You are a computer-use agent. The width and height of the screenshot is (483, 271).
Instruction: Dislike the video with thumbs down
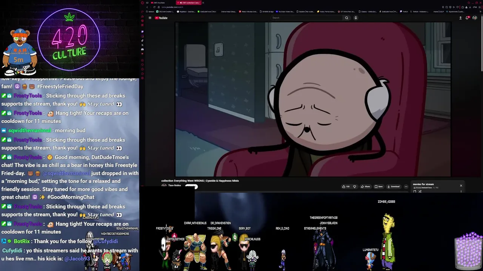coord(355,187)
